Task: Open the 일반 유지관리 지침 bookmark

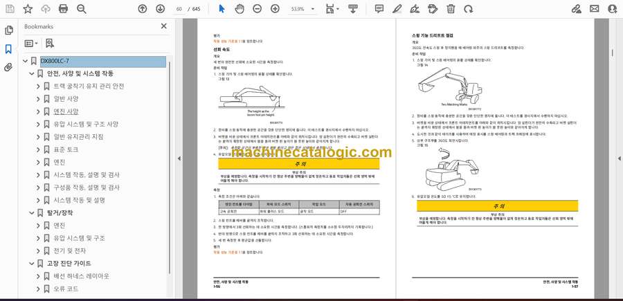Action: click(79, 137)
